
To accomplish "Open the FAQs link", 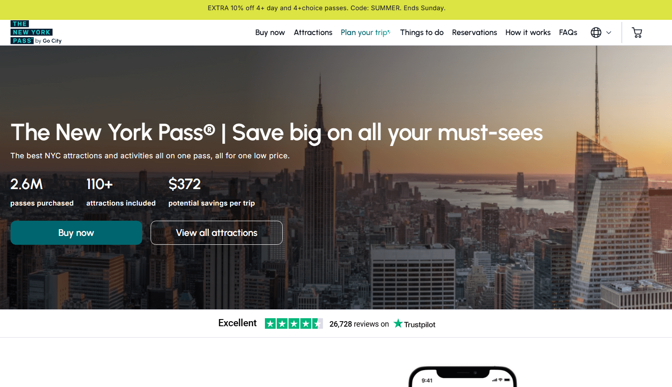I will click(x=568, y=32).
